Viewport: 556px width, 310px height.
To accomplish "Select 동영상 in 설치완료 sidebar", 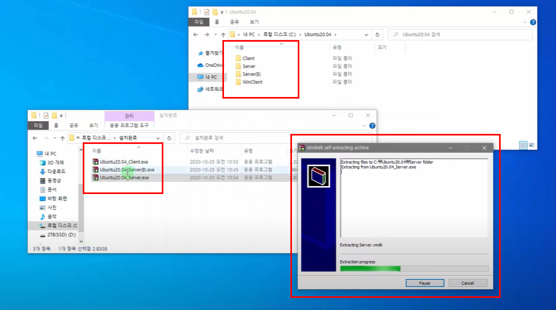I will (51, 180).
